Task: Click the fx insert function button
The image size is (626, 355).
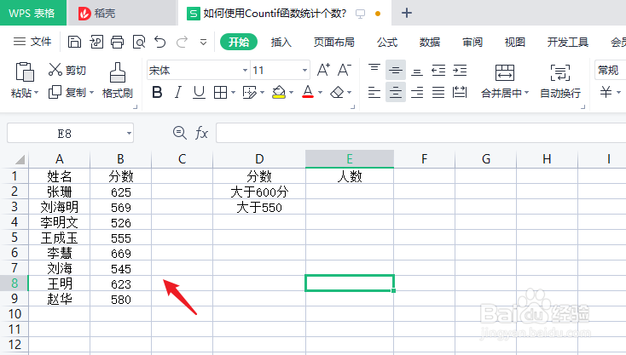Action: pos(201,133)
